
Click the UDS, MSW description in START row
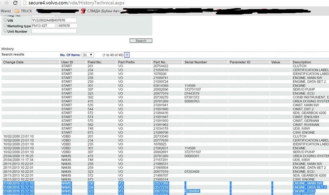[301, 129]
